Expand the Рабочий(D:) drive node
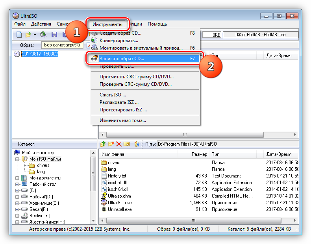311x244 pixels. tap(17, 197)
